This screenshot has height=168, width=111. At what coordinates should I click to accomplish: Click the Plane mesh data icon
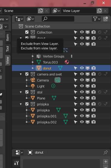54,98
